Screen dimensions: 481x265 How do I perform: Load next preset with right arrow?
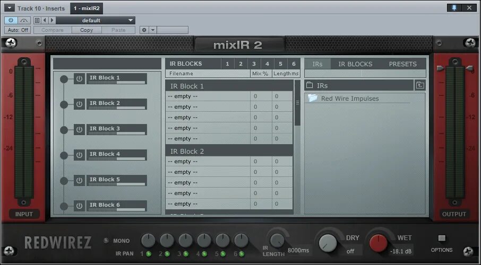point(52,21)
